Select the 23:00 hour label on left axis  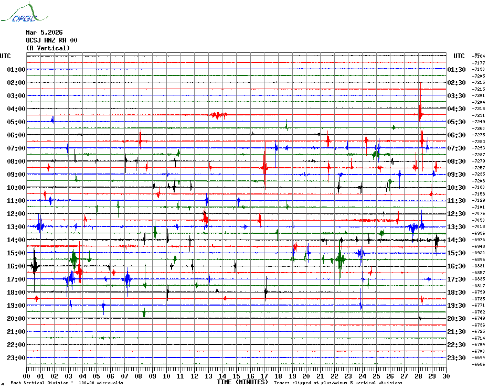pyautogui.click(x=17, y=358)
